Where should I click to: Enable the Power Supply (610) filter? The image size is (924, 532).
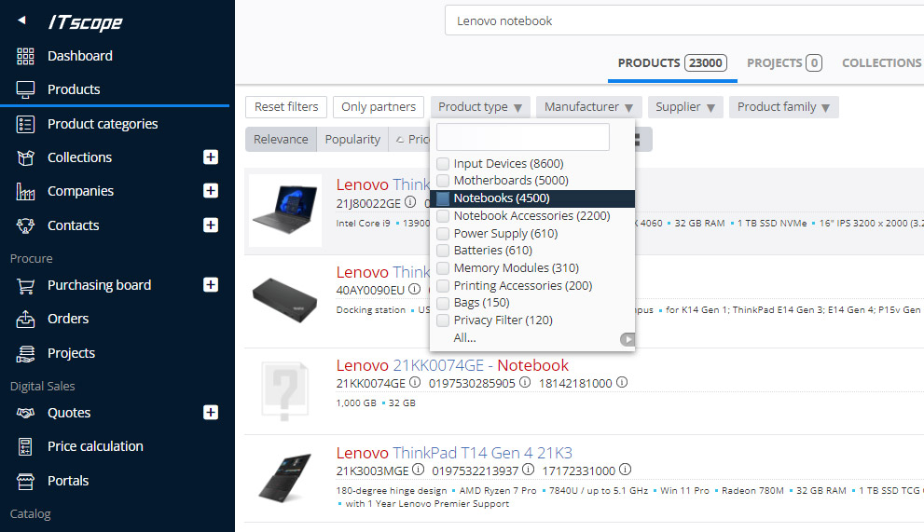point(443,233)
